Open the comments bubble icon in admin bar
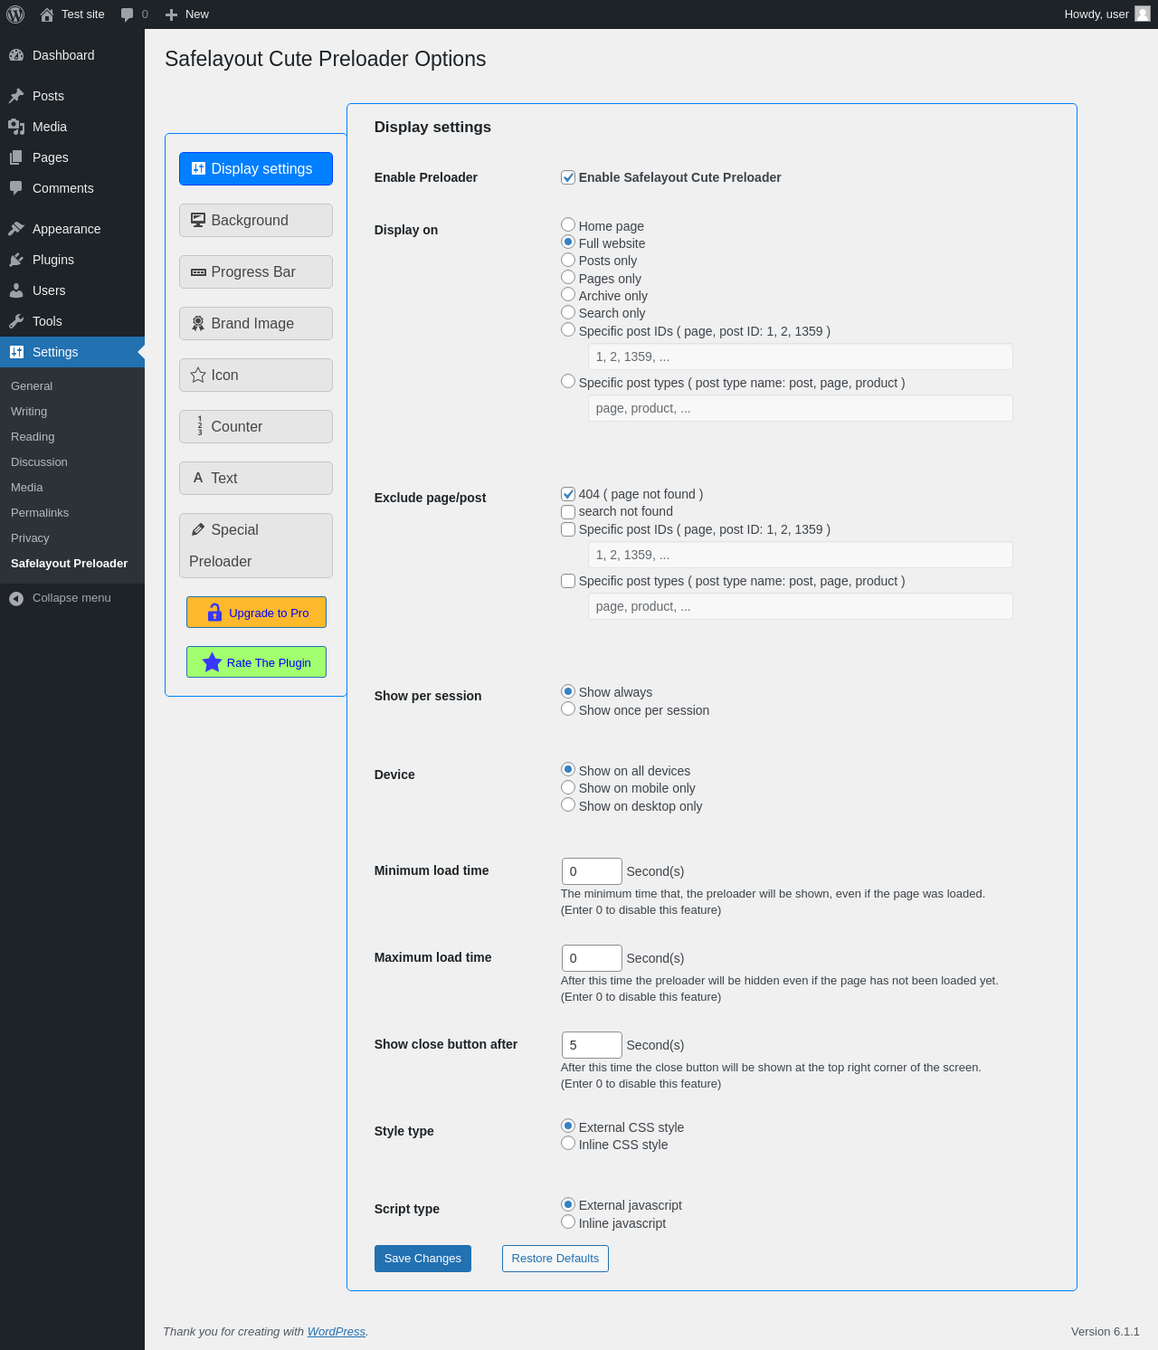The height and width of the screenshot is (1350, 1158). (x=128, y=14)
